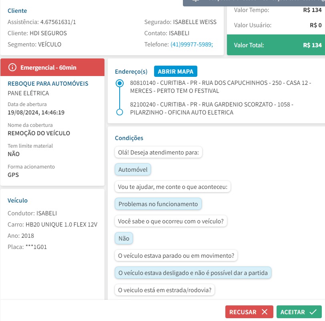Click the 'Cliente: HDI SEGUROS' line

click(x=37, y=33)
